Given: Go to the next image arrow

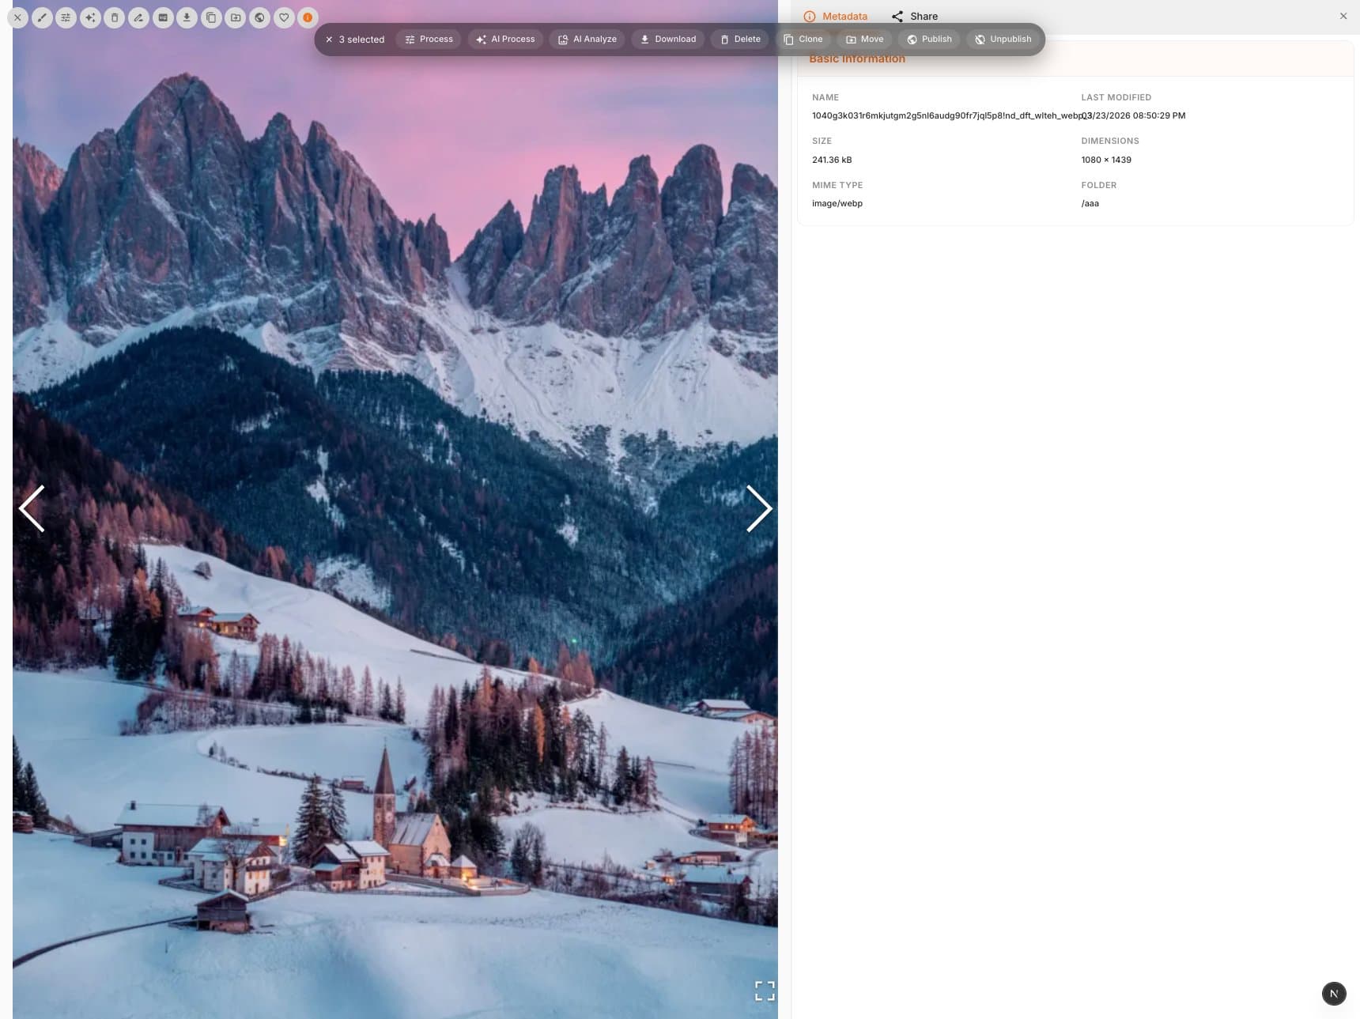Looking at the screenshot, I should coord(759,508).
